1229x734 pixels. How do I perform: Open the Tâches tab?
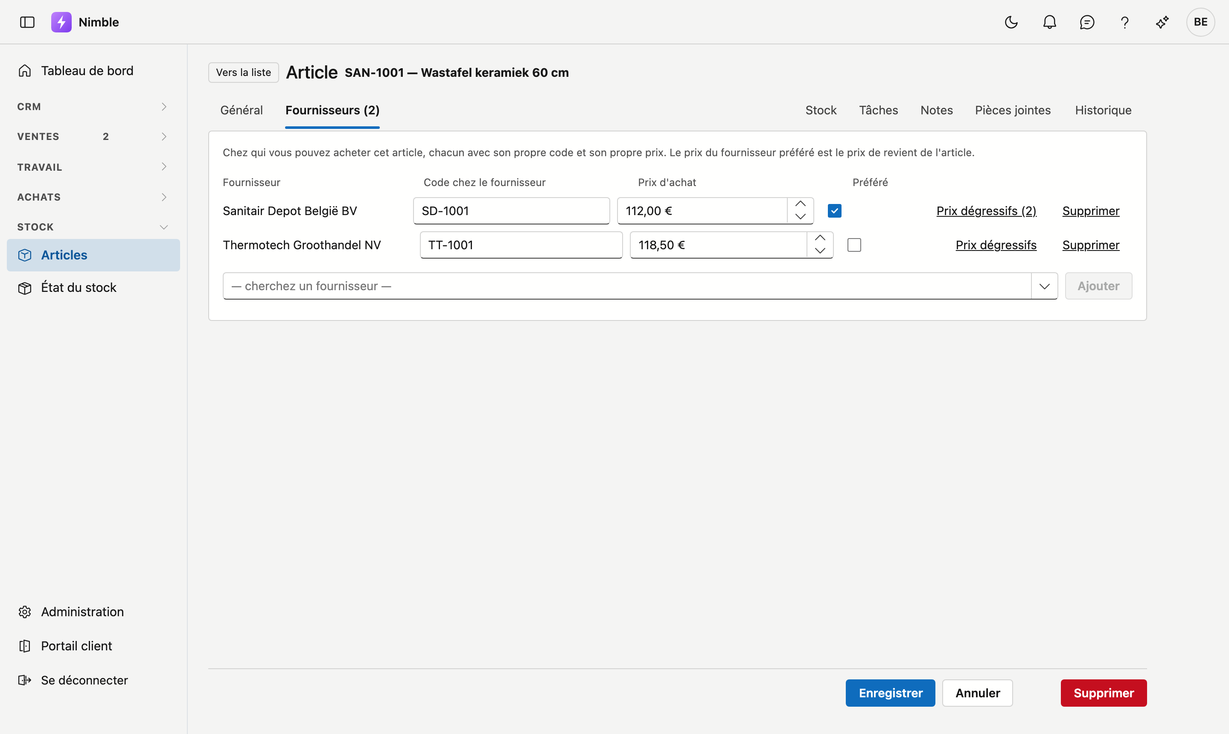pyautogui.click(x=878, y=110)
